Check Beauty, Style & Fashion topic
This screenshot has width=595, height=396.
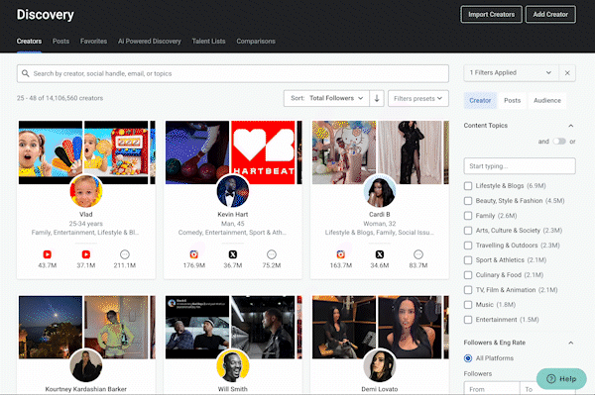(x=468, y=201)
